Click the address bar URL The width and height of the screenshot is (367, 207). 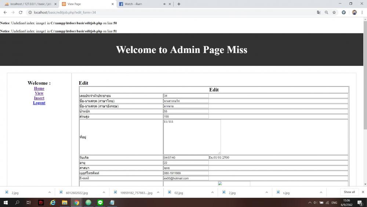pyautogui.click(x=65, y=13)
